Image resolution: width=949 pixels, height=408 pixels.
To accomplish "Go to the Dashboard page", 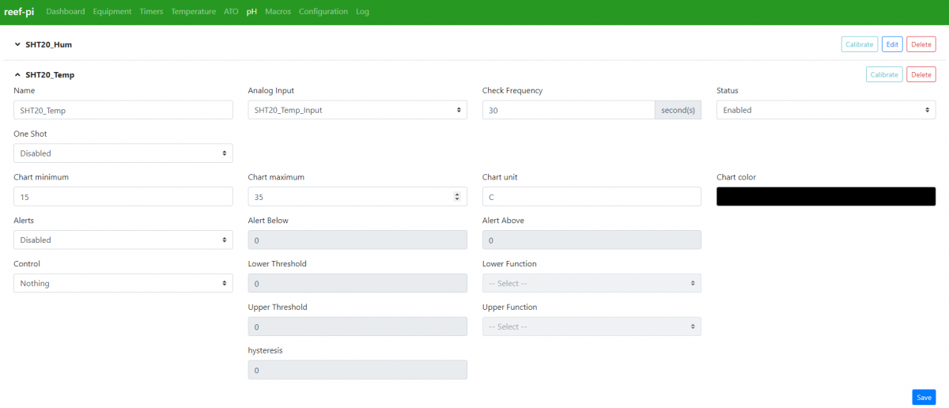I will tap(66, 12).
